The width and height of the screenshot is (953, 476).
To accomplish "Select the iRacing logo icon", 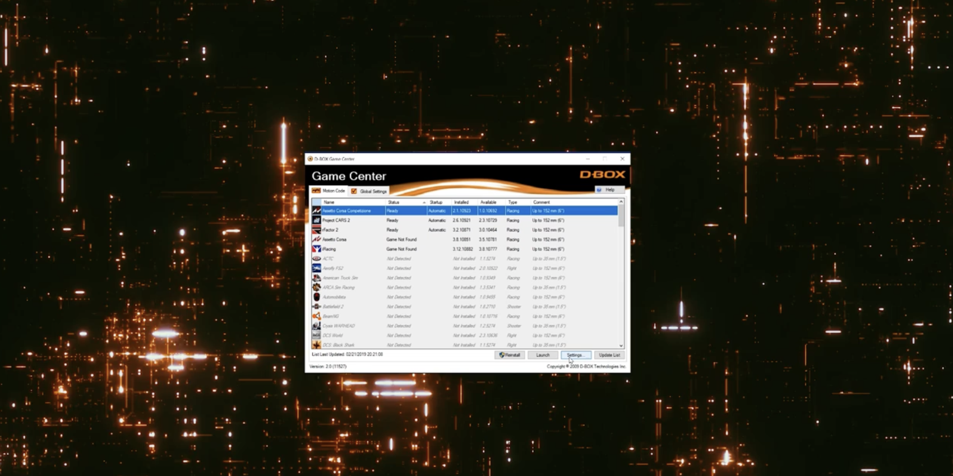I will pyautogui.click(x=316, y=249).
